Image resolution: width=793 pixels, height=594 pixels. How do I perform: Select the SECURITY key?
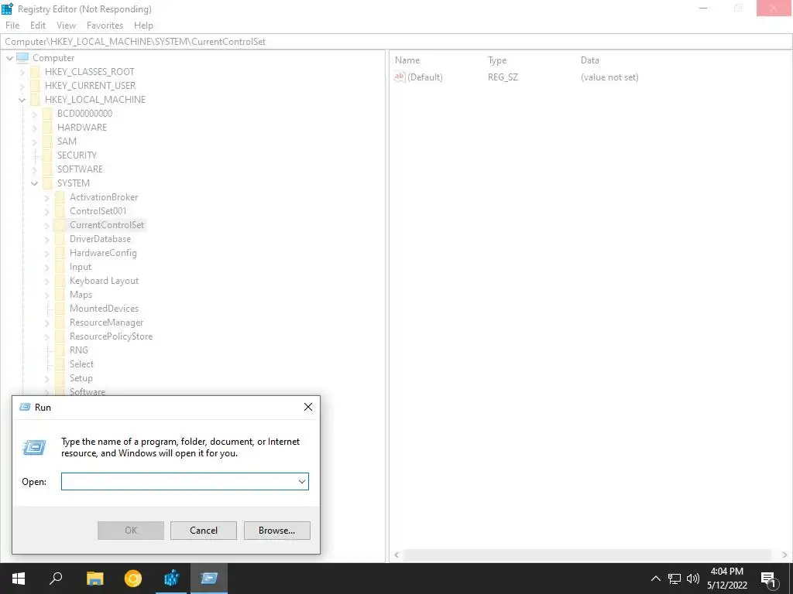tap(77, 155)
